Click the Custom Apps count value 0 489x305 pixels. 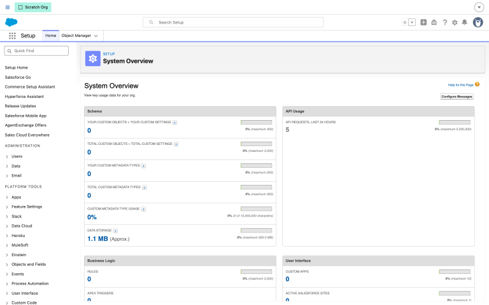click(288, 279)
